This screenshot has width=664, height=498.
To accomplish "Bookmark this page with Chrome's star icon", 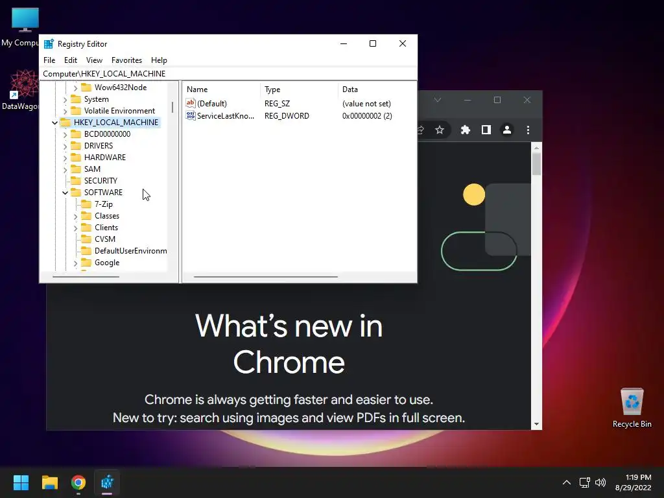I will click(440, 130).
